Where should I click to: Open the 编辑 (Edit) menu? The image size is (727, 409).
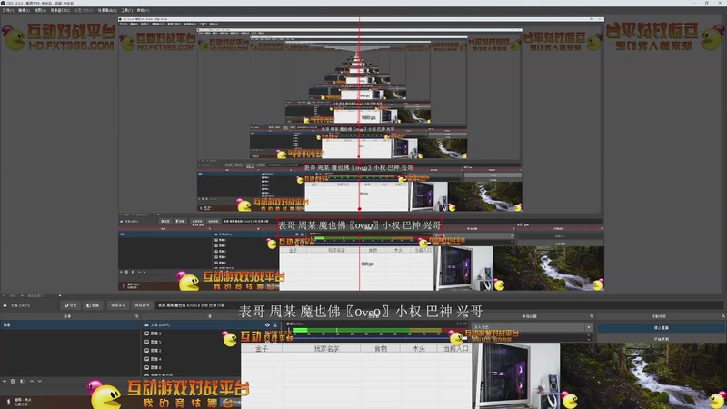[x=24, y=10]
